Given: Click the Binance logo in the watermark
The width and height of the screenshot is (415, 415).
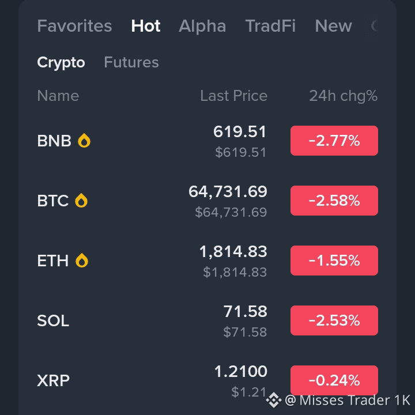Looking at the screenshot, I should click(274, 400).
